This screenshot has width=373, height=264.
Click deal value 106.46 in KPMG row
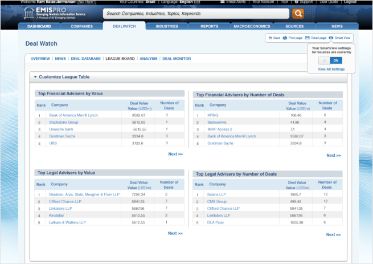tap(296, 115)
